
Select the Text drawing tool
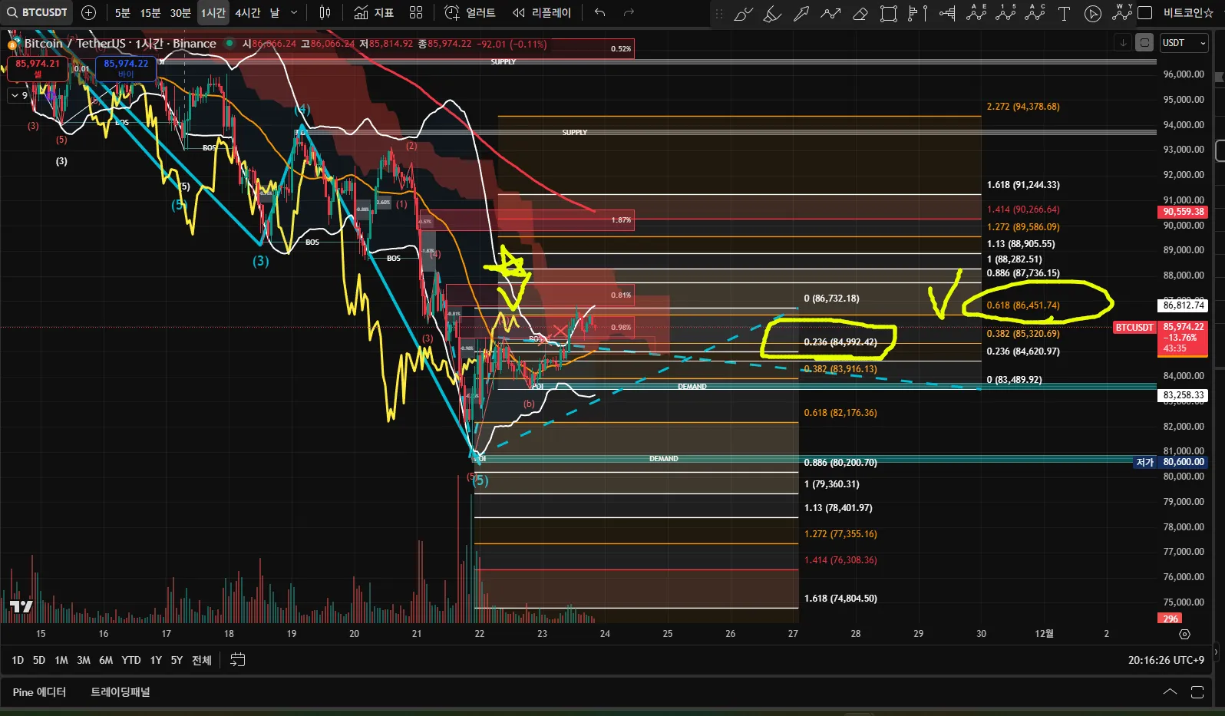[x=1064, y=13]
